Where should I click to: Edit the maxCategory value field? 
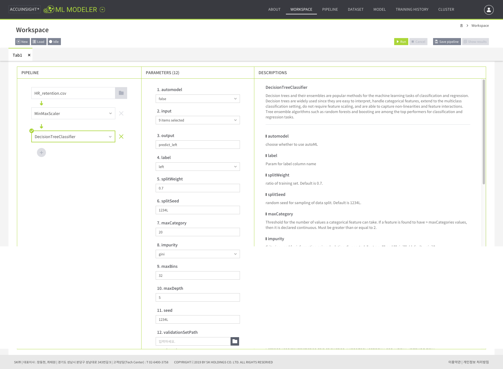[198, 232]
